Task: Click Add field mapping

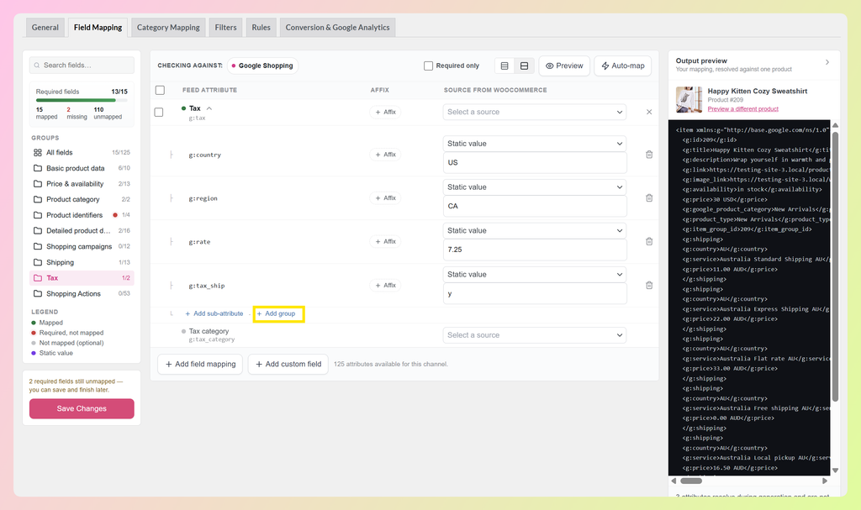Action: pyautogui.click(x=200, y=365)
